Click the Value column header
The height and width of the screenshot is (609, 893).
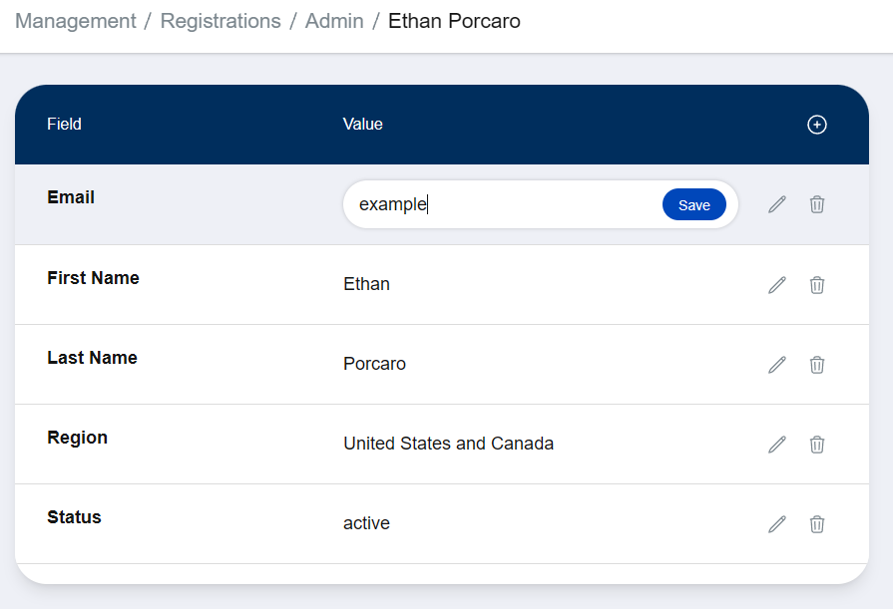click(x=363, y=125)
